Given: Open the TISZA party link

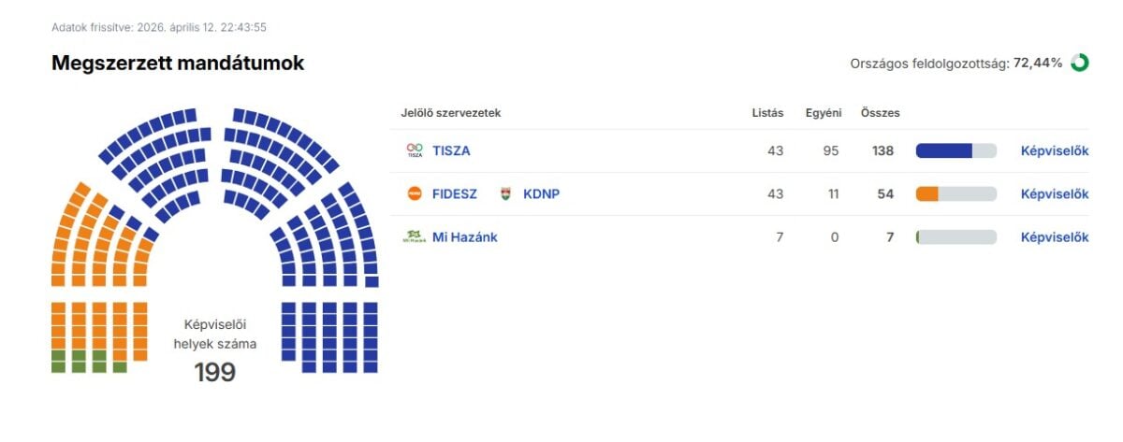Looking at the screenshot, I should point(451,151).
